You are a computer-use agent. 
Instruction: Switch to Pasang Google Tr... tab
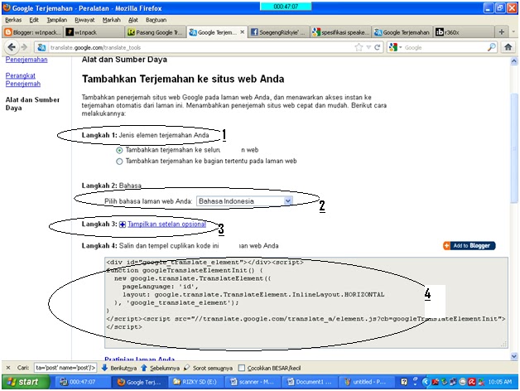pyautogui.click(x=155, y=32)
